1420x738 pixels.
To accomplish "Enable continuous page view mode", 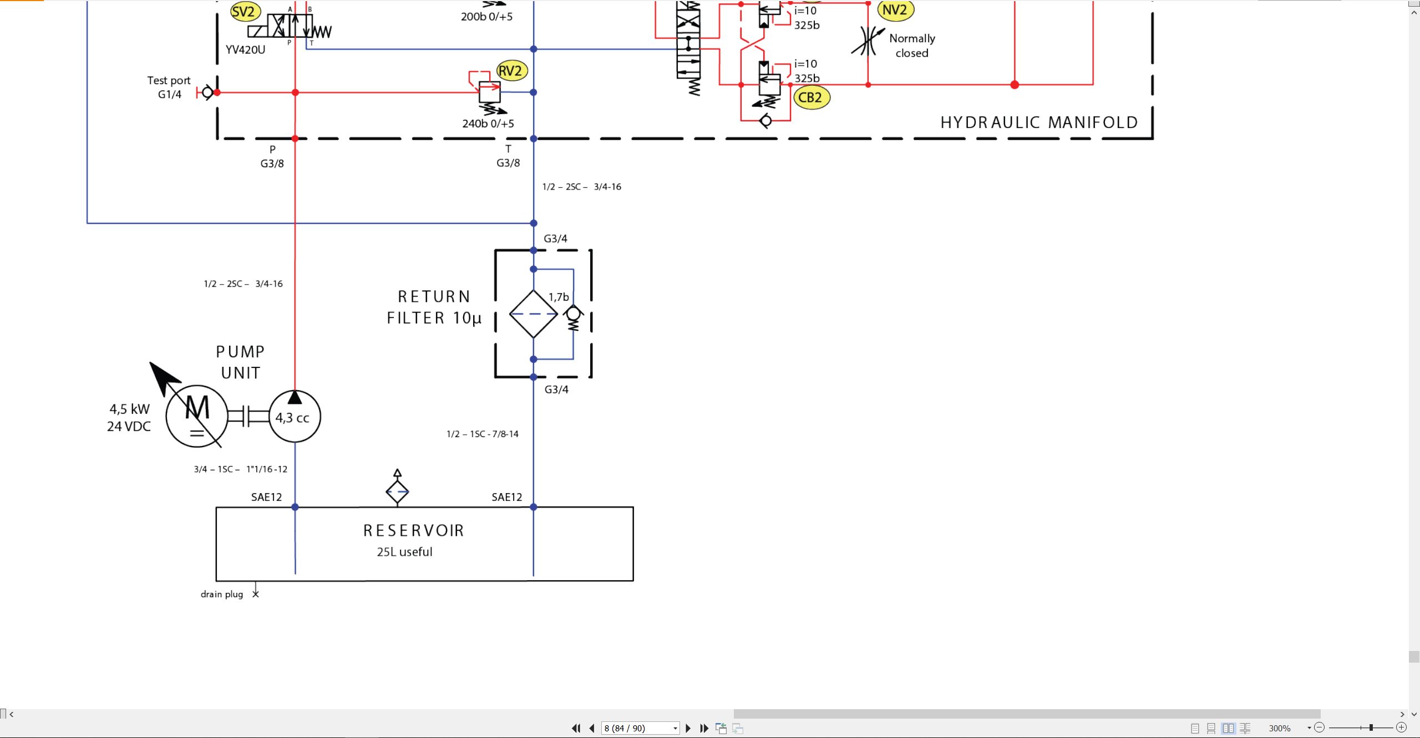I will (1211, 728).
